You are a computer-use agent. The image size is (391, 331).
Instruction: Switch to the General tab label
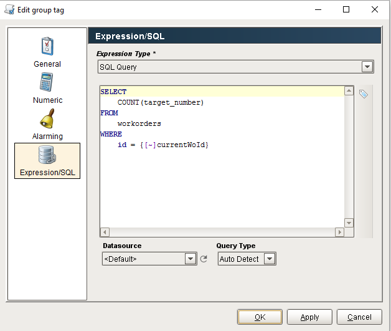47,64
